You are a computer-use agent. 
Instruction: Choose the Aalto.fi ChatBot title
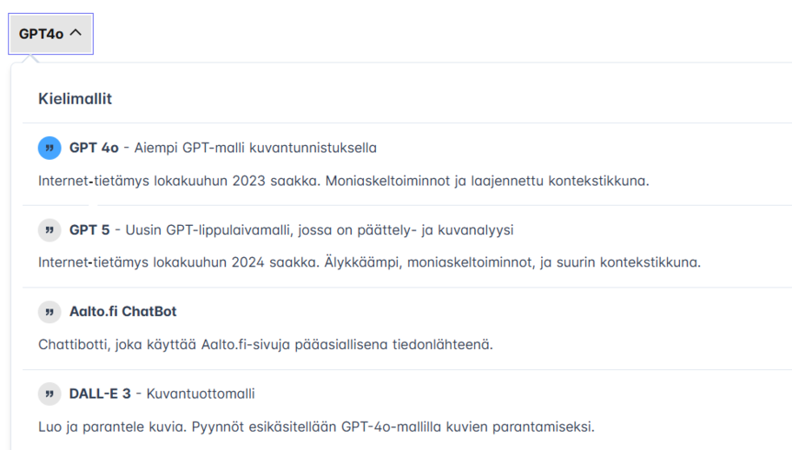pyautogui.click(x=122, y=312)
